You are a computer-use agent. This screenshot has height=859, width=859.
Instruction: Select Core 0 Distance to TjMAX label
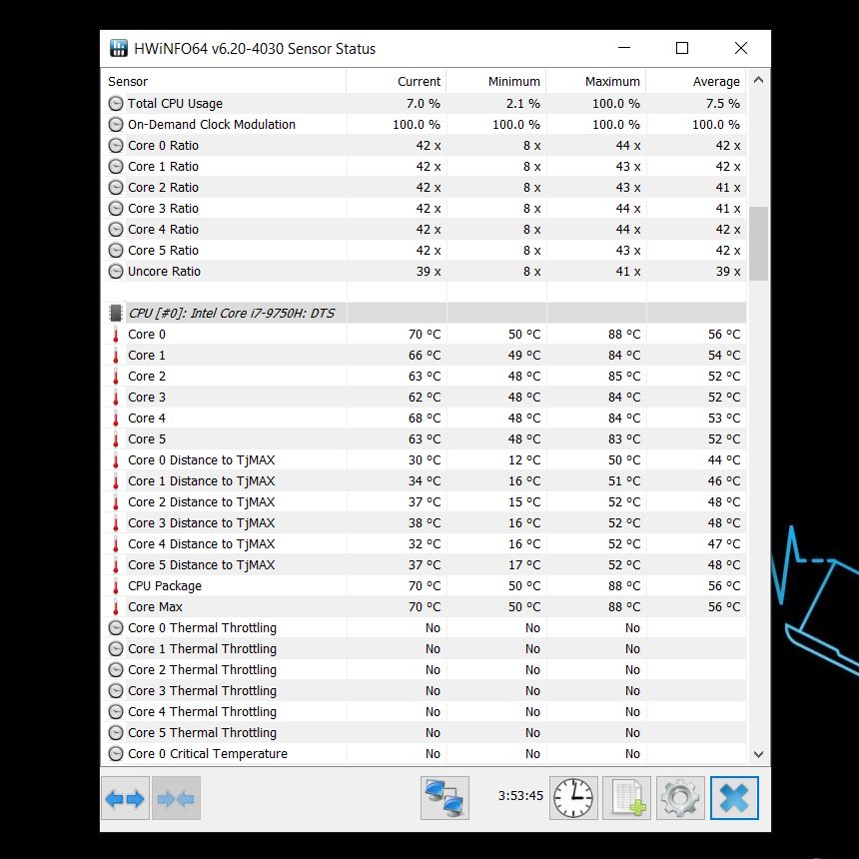coord(202,460)
